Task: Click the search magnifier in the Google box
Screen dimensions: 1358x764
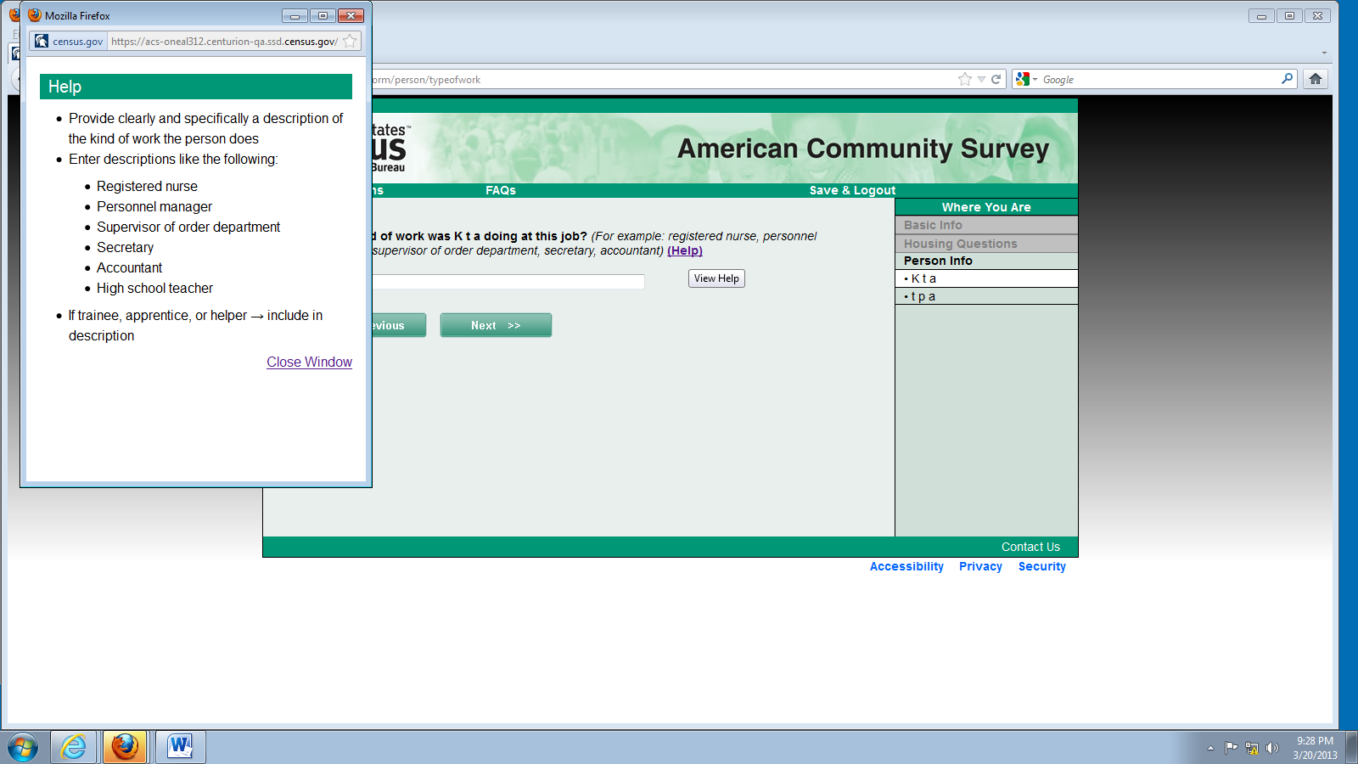Action: 1287,79
